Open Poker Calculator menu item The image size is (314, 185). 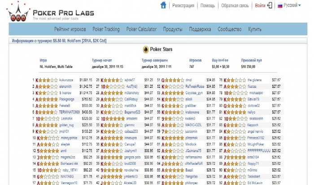[141, 29]
